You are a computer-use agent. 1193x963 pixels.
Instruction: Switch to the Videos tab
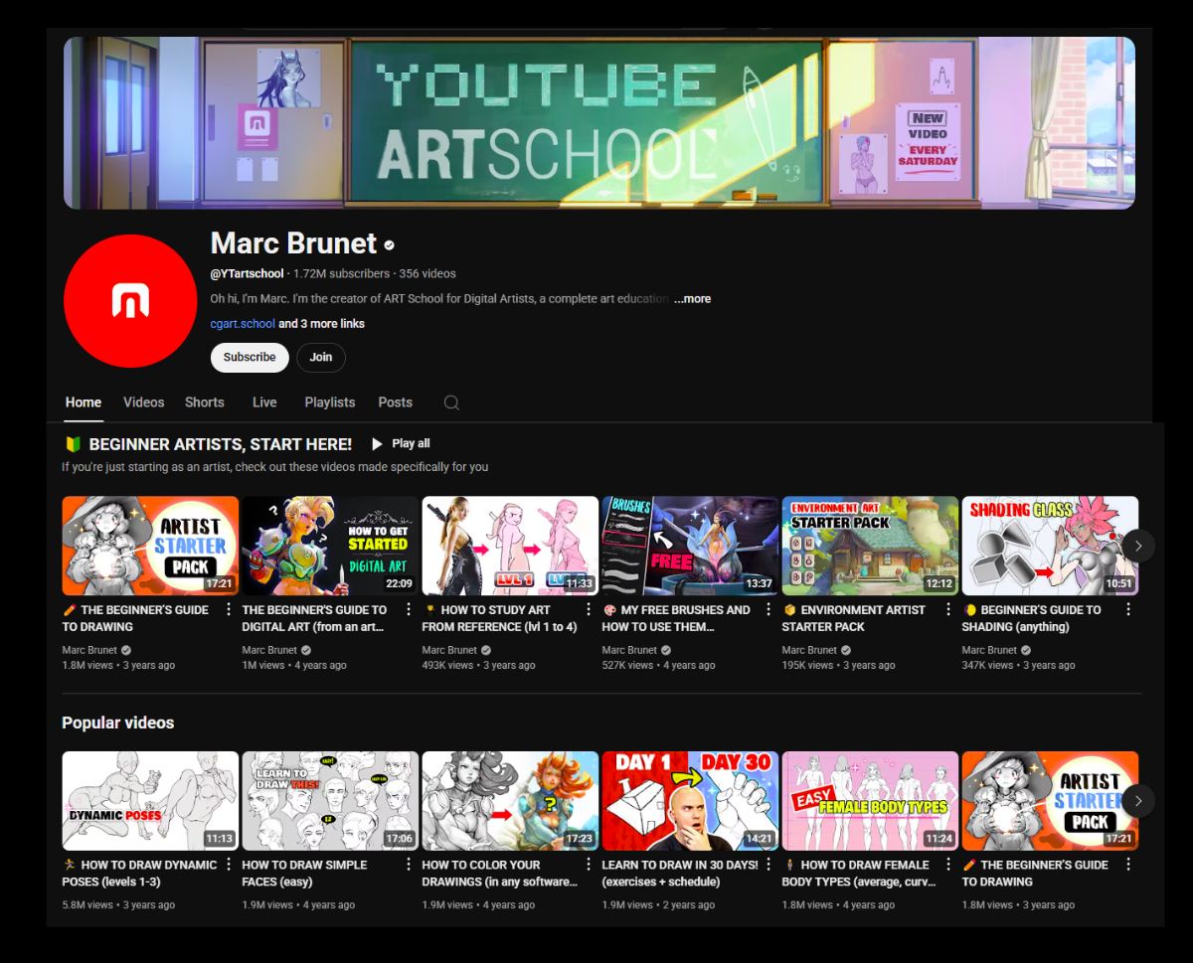[x=143, y=402]
